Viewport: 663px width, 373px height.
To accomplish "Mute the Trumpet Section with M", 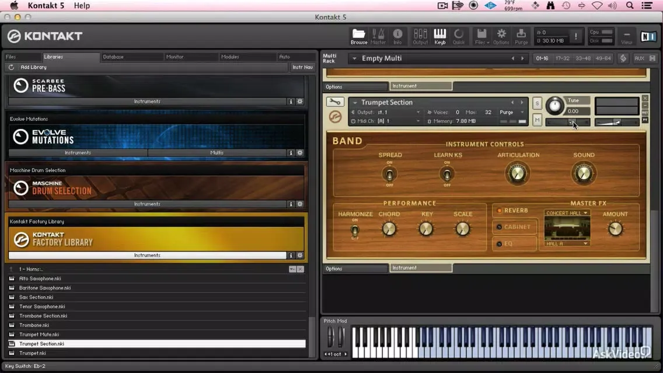I will (x=537, y=120).
